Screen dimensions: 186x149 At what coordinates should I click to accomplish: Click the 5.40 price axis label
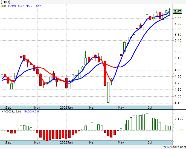pos(178,40)
